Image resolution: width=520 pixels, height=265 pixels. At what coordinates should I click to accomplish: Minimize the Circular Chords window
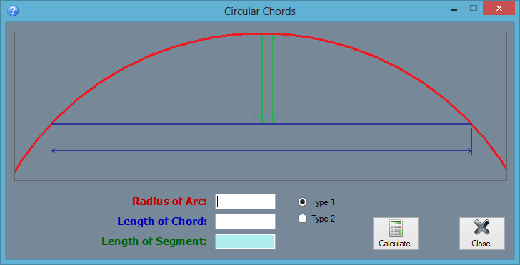point(454,10)
